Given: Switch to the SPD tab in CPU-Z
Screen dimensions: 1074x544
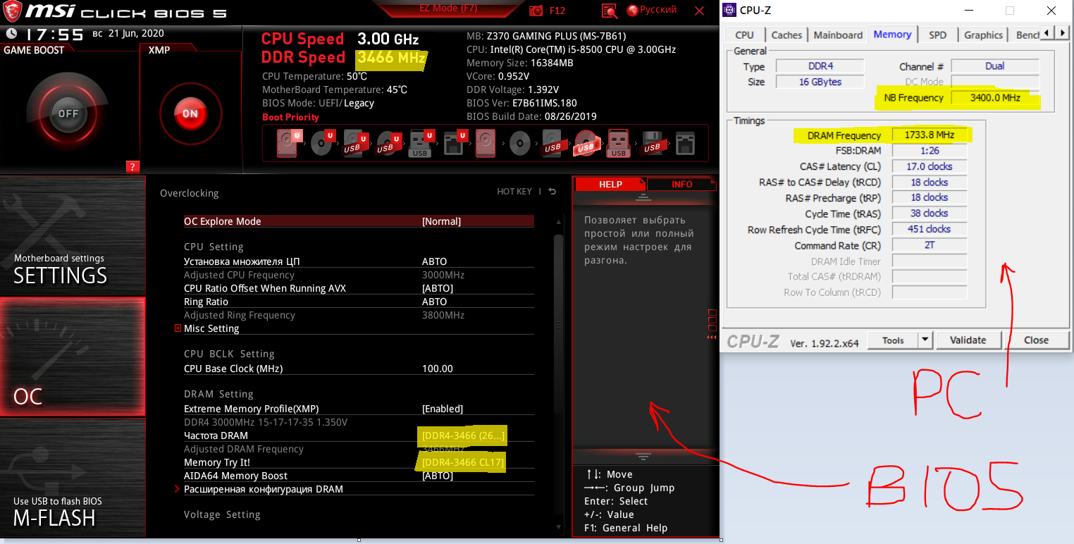Looking at the screenshot, I should click(937, 35).
